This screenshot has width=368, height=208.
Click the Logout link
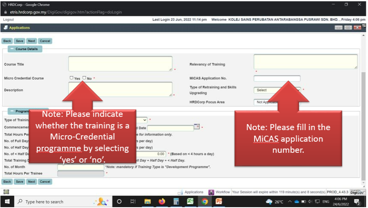pos(9,20)
